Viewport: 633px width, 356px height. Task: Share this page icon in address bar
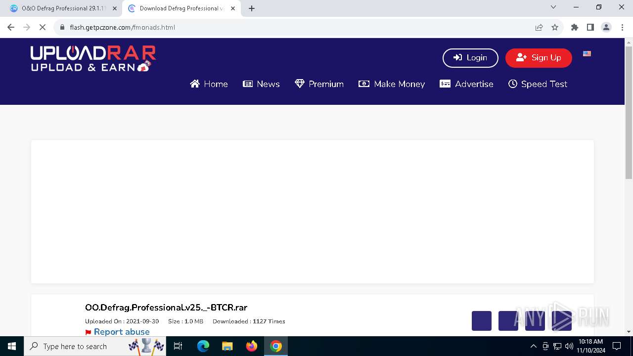(539, 27)
